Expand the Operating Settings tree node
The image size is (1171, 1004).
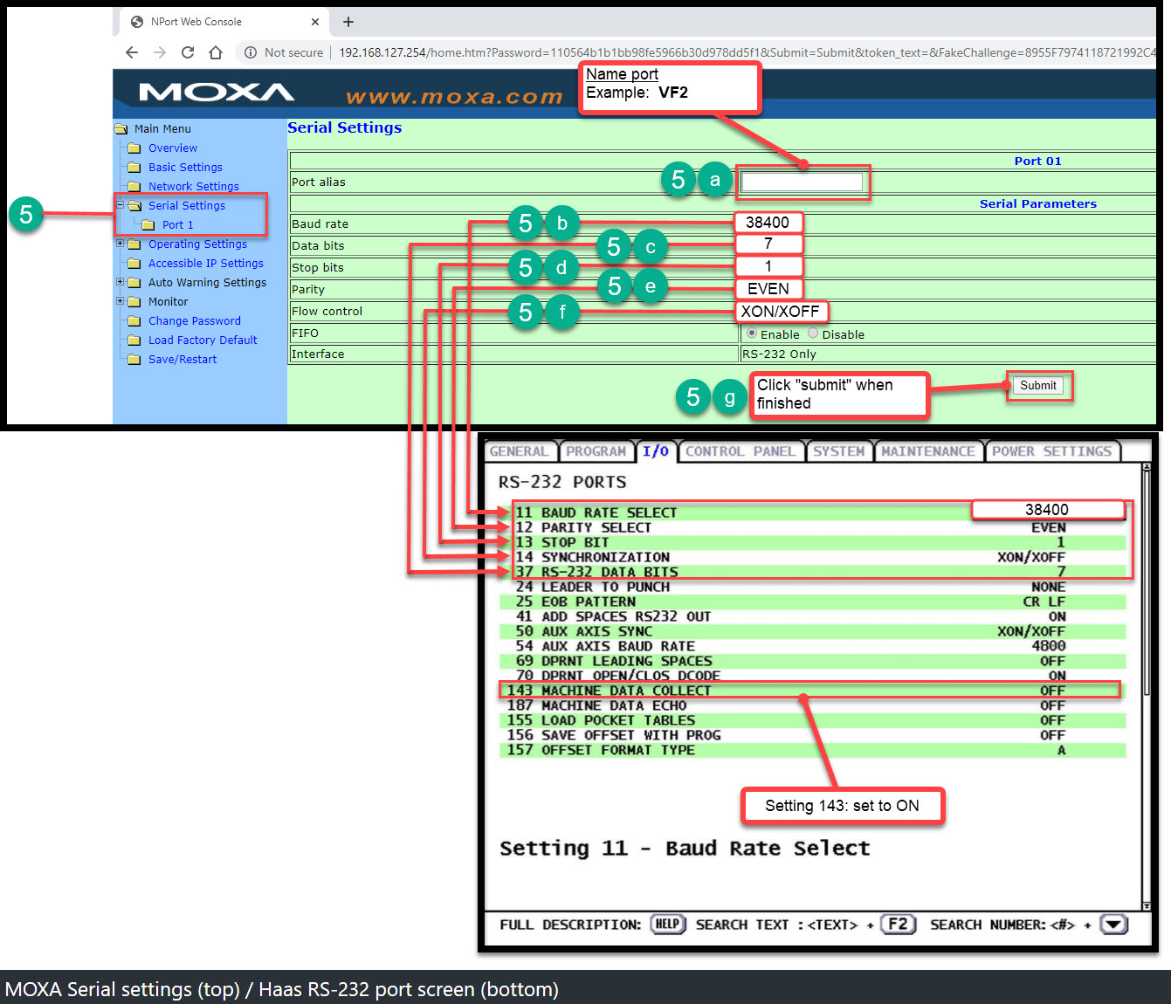121,244
